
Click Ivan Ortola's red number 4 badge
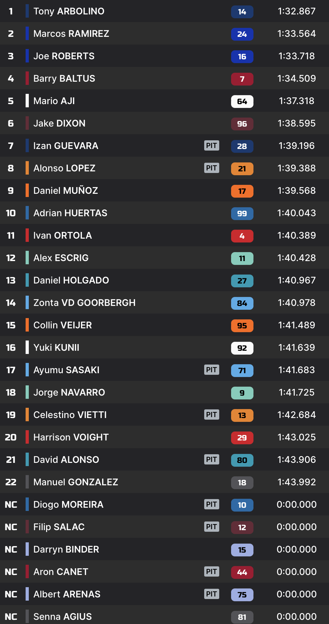click(x=242, y=236)
